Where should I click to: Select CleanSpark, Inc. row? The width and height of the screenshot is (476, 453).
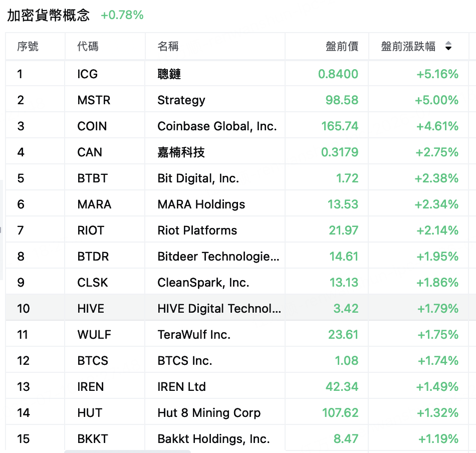coord(237,282)
